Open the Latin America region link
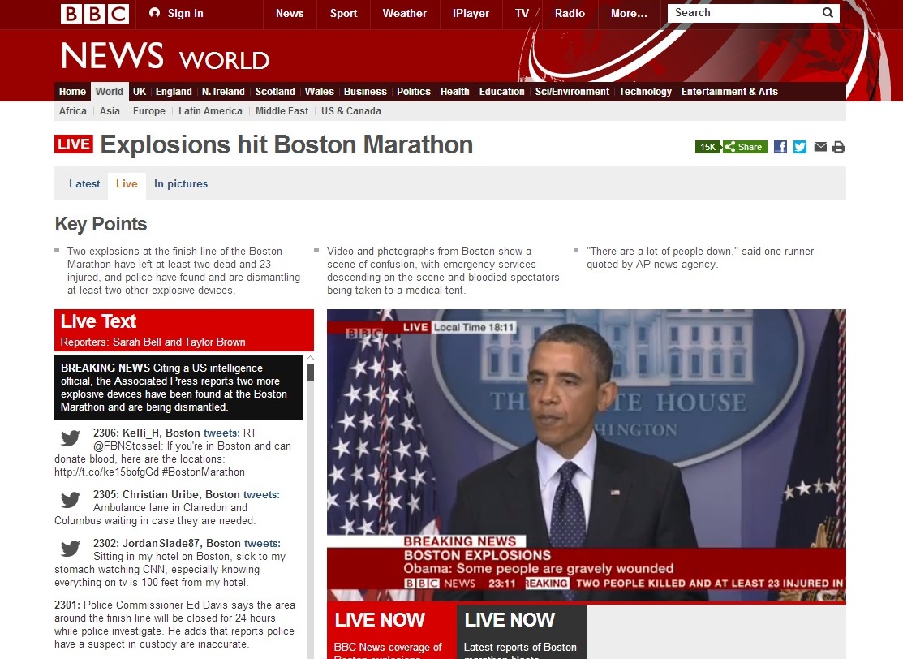Image resolution: width=903 pixels, height=659 pixels. (x=210, y=111)
